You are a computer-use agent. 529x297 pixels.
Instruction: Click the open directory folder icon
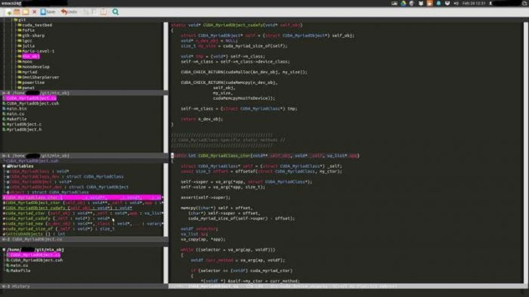[x=26, y=12]
